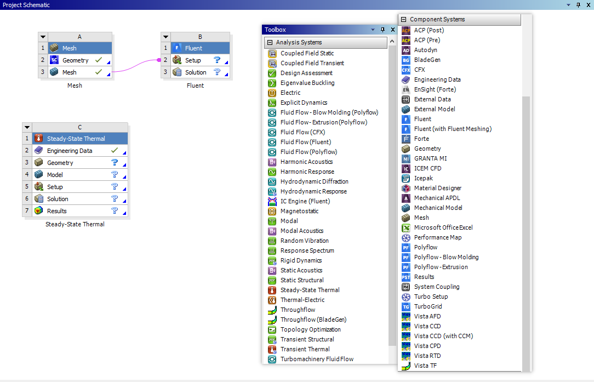The image size is (594, 382).
Task: Select the Material Designer icon
Action: point(405,188)
